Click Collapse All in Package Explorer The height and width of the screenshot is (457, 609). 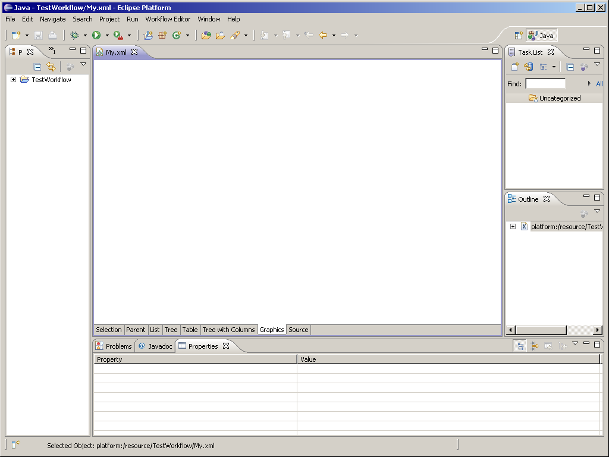(37, 67)
